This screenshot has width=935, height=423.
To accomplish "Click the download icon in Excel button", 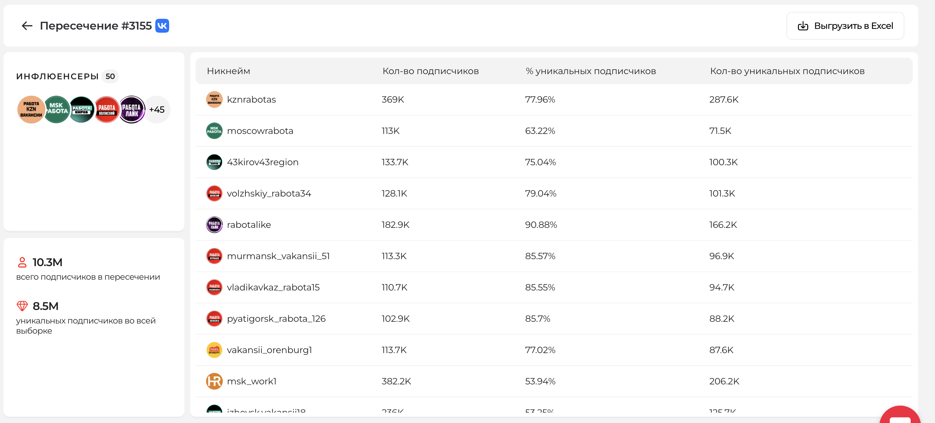I will pyautogui.click(x=802, y=26).
